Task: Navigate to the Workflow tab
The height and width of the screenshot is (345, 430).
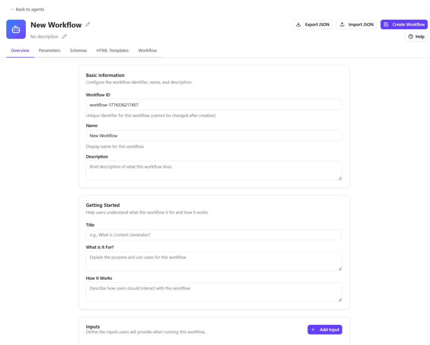Action: click(147, 50)
